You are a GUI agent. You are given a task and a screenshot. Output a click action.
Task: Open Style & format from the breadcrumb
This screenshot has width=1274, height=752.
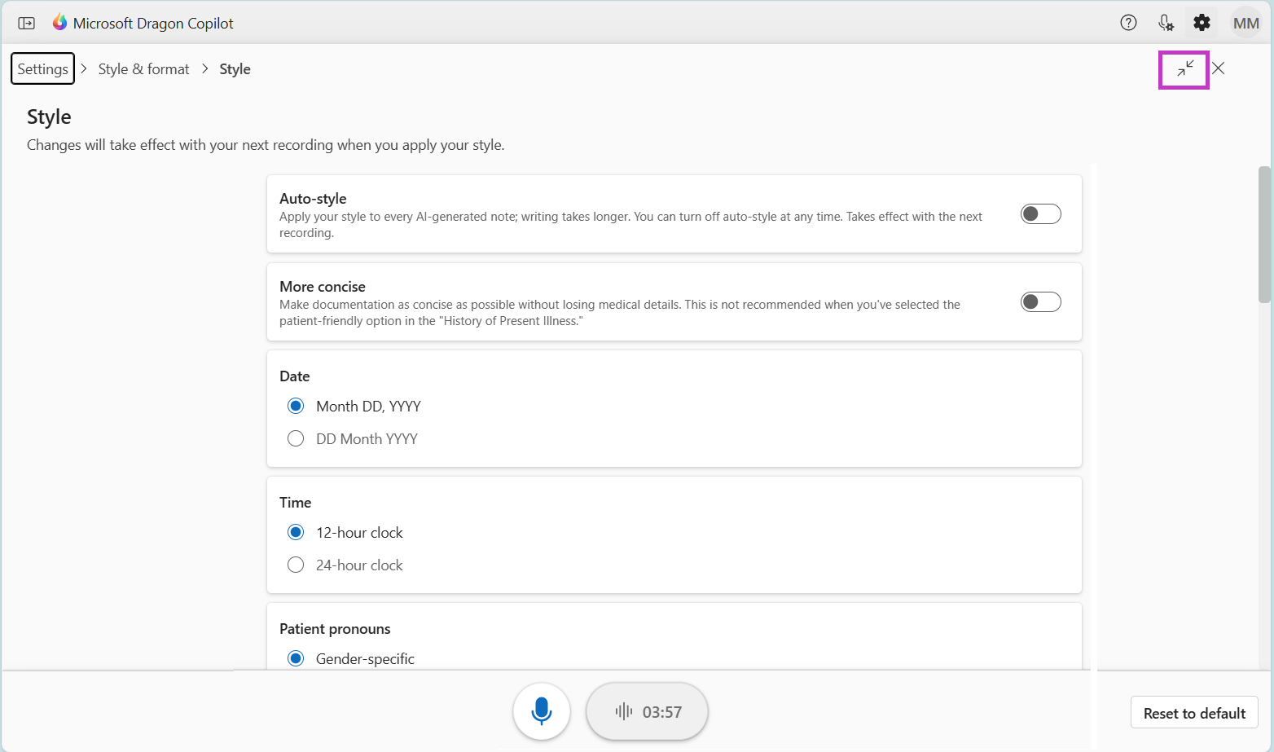pyautogui.click(x=143, y=68)
